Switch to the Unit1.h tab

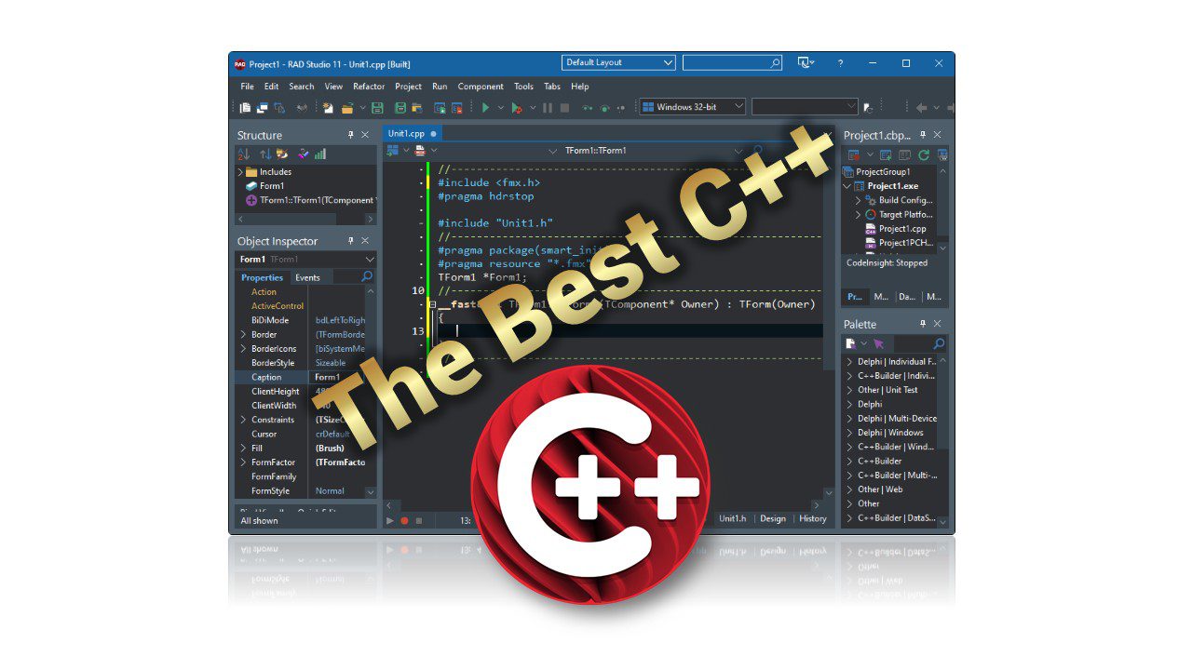733,518
